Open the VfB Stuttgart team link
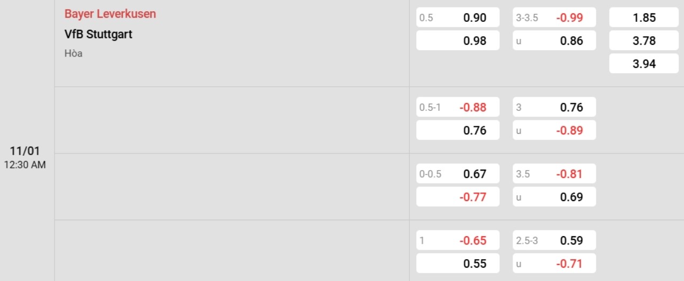684x281 pixels. coord(98,34)
